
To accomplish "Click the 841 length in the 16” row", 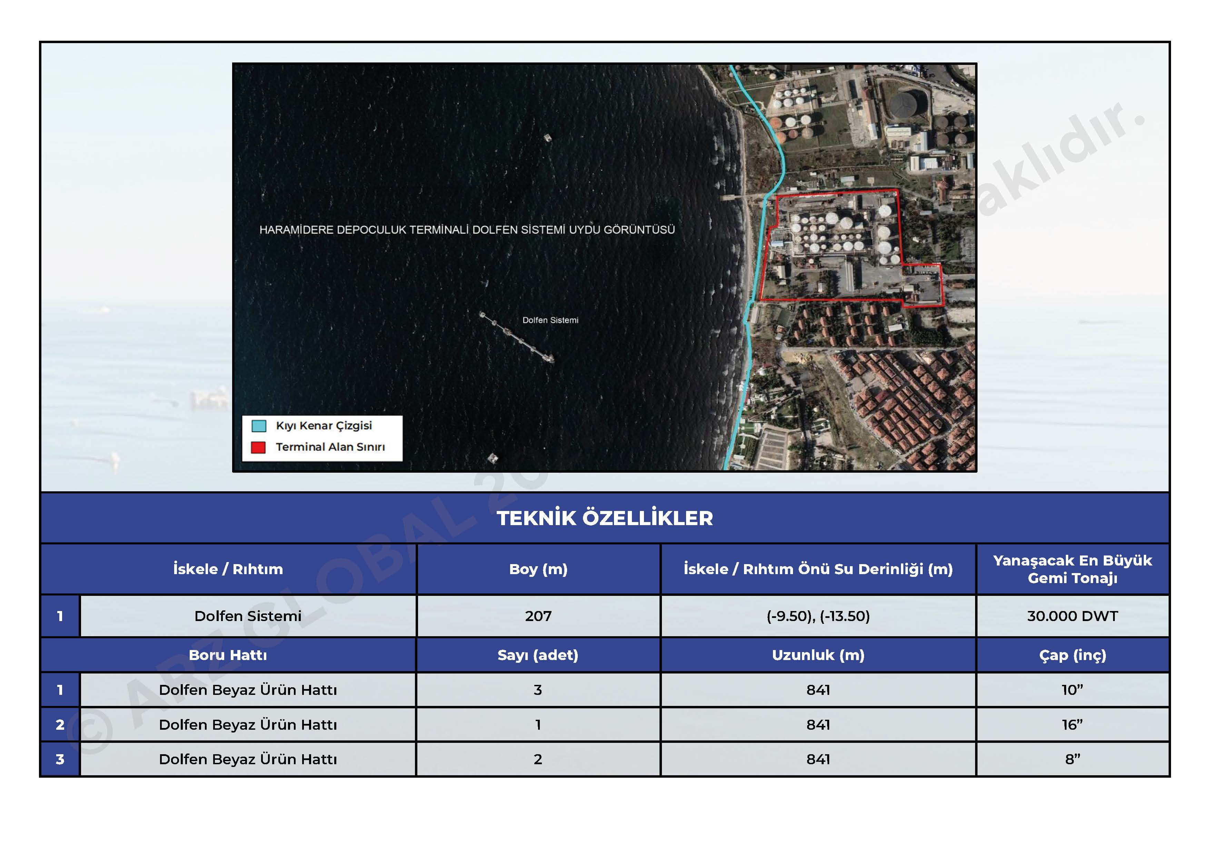I will pos(819,725).
